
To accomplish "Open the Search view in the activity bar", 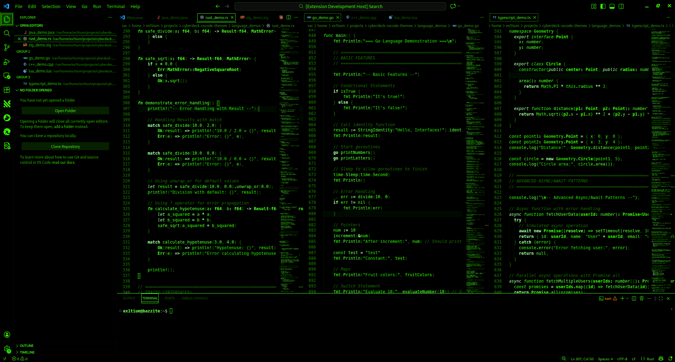I will tap(7, 33).
